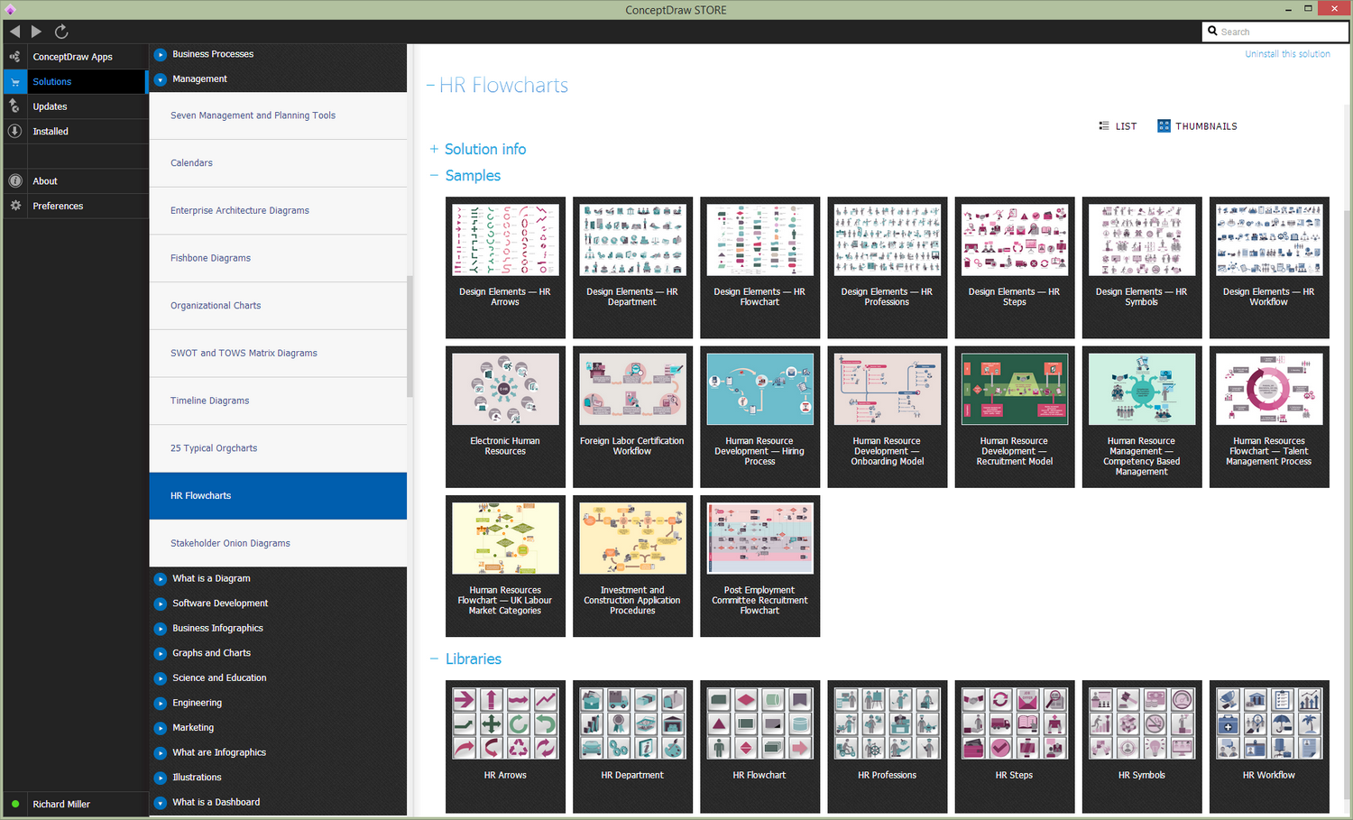This screenshot has width=1353, height=820.
Task: Open Foreign Labor Certification Workflow sample
Action: (632, 417)
